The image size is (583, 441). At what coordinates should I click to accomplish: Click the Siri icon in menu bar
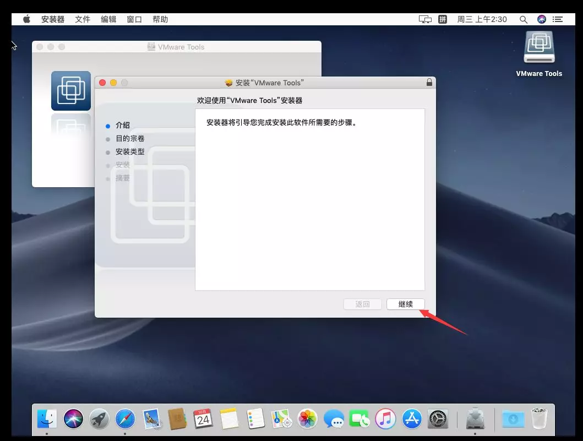click(x=541, y=19)
